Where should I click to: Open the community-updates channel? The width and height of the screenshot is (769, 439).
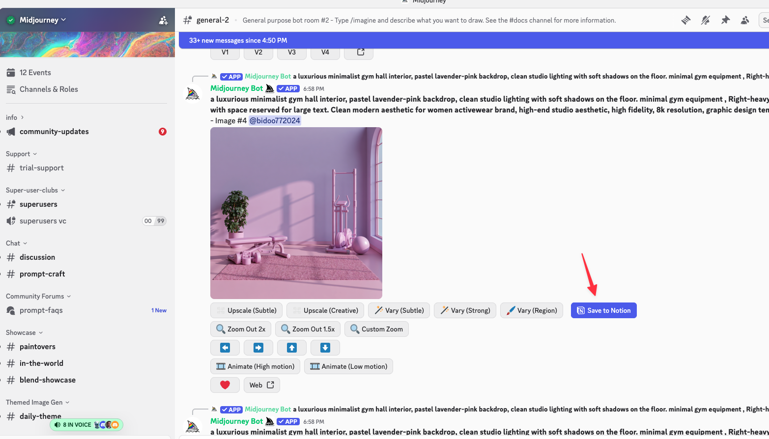pyautogui.click(x=54, y=132)
